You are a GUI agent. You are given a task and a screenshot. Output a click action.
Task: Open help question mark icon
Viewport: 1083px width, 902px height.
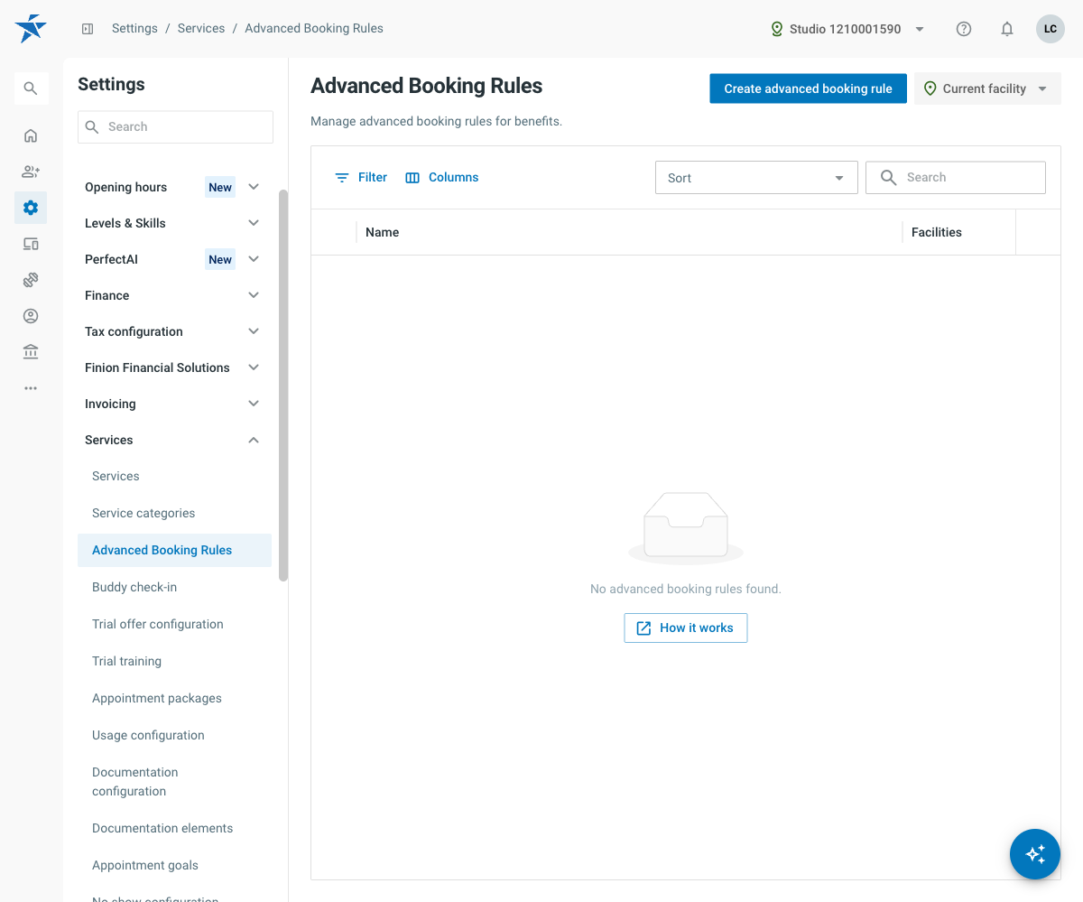click(964, 29)
